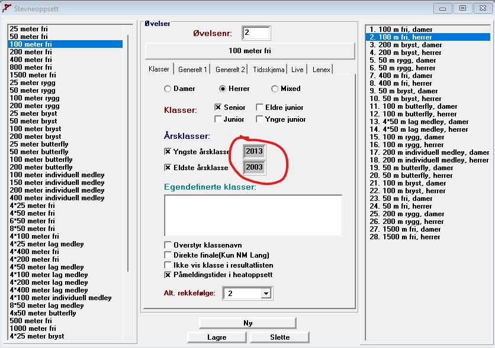Select 200 meter bryst in left list
The image size is (495, 348).
coord(36,136)
